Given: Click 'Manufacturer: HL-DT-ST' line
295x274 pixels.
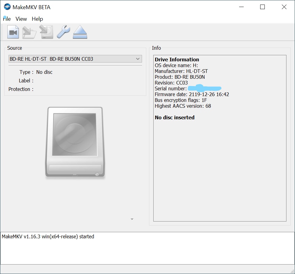Looking at the screenshot, I should tap(181, 71).
